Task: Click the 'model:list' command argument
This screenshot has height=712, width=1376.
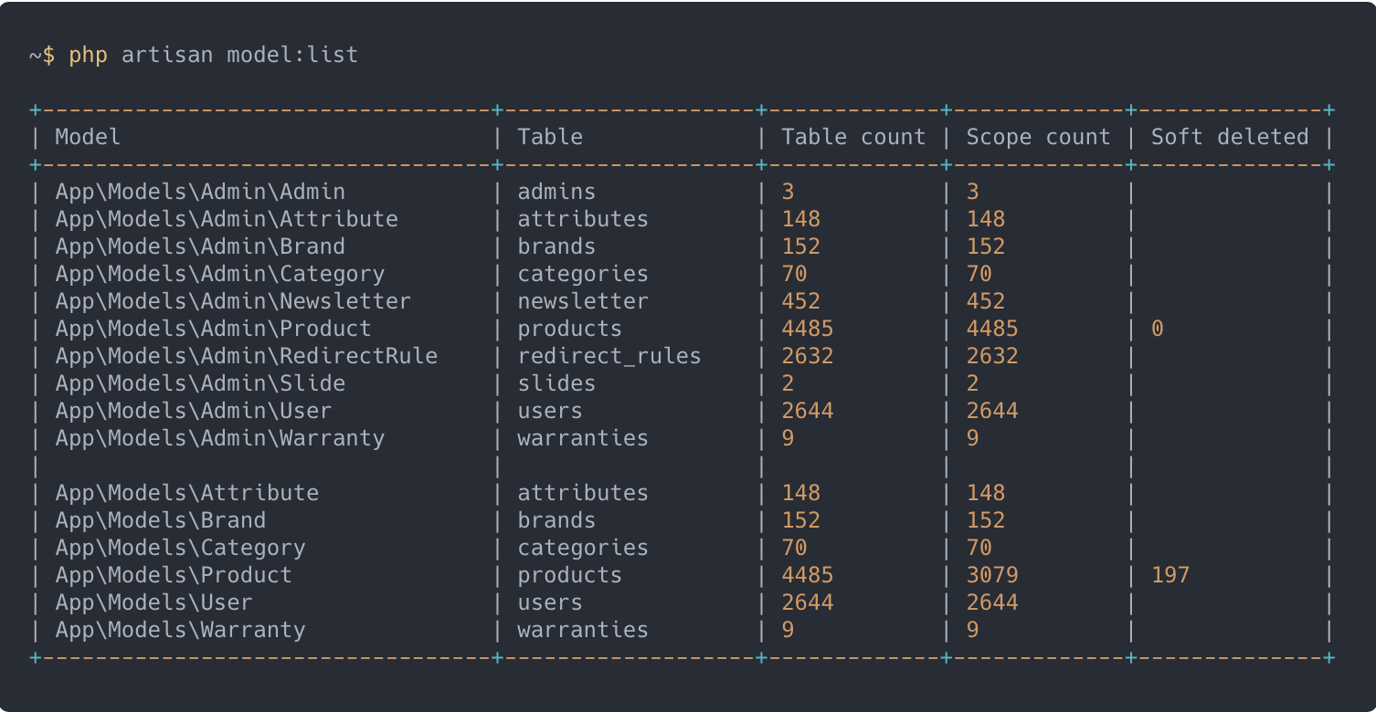Action: [292, 56]
